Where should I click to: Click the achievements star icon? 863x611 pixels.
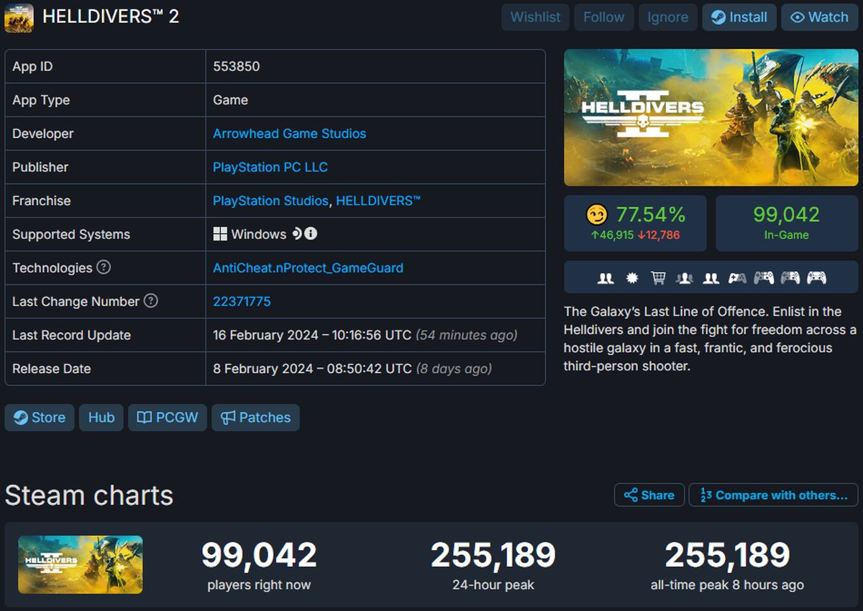(631, 277)
